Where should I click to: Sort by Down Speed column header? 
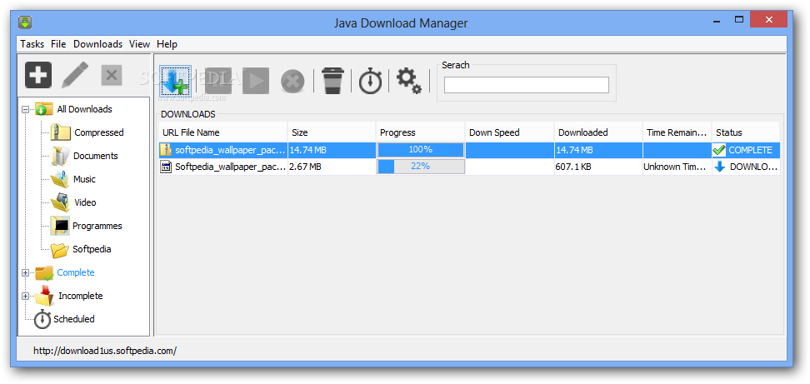click(x=510, y=132)
